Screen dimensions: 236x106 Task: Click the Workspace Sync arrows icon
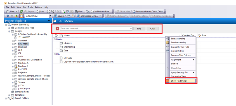79,16
